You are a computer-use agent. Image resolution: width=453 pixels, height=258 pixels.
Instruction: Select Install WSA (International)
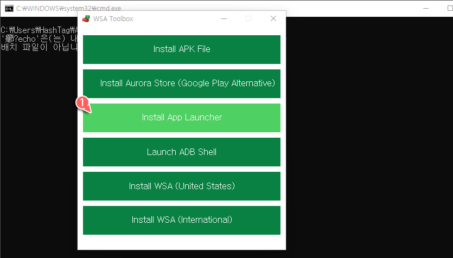[x=181, y=220]
